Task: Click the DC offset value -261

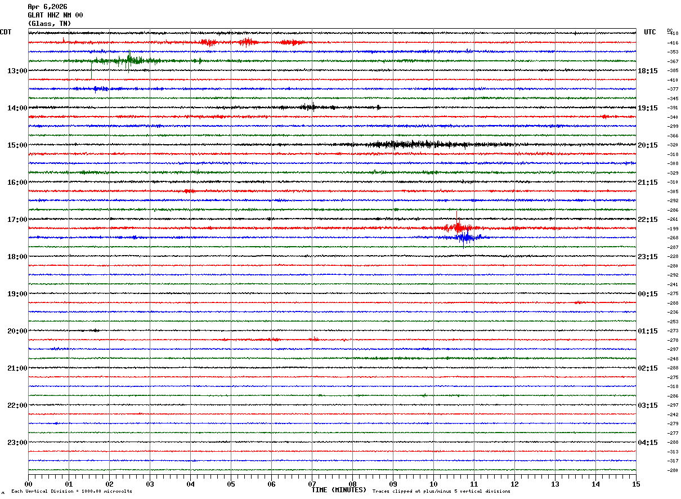Action: 673,219
